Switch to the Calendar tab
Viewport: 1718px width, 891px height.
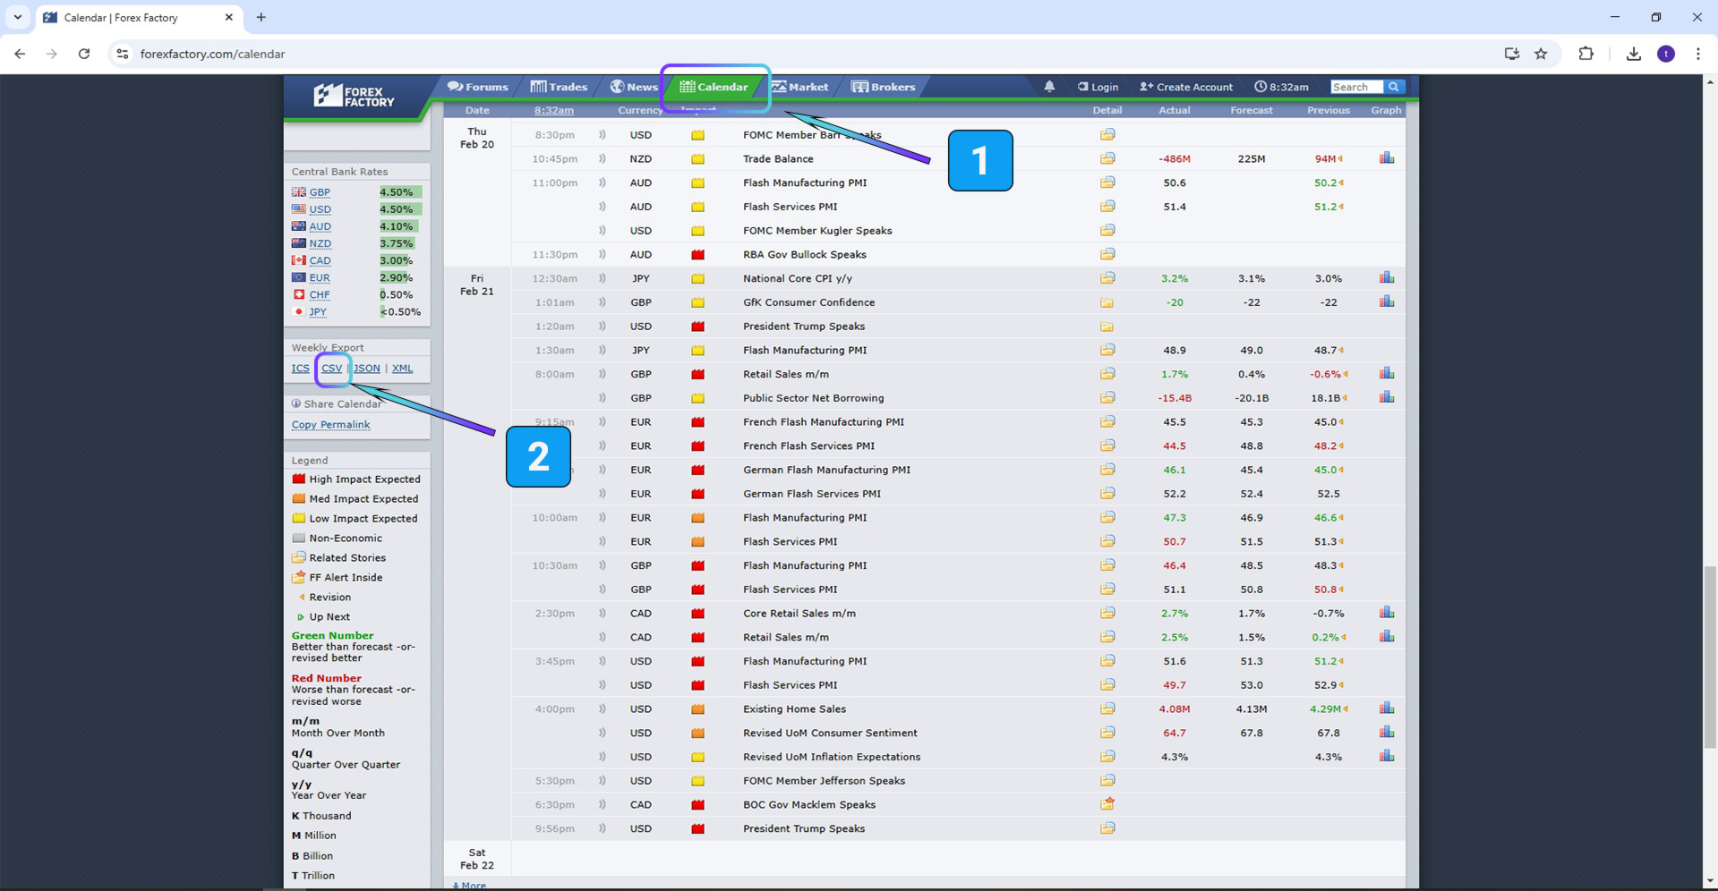(714, 87)
